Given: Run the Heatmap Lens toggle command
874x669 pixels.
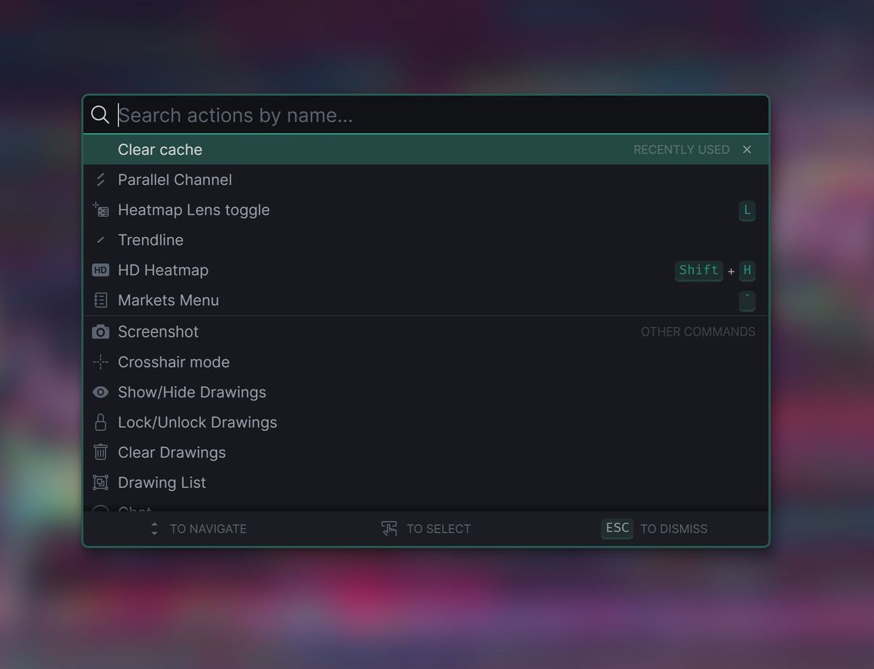Looking at the screenshot, I should [426, 210].
